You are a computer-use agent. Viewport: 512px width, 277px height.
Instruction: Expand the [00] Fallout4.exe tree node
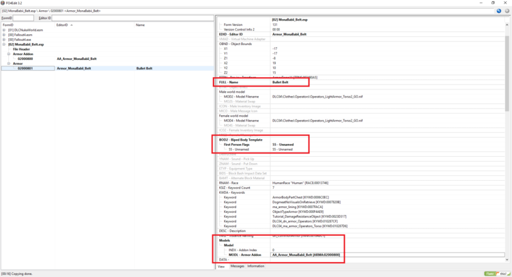pos(4,40)
